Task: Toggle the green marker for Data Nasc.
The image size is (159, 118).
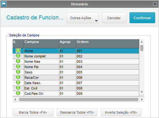Action: click(18, 83)
